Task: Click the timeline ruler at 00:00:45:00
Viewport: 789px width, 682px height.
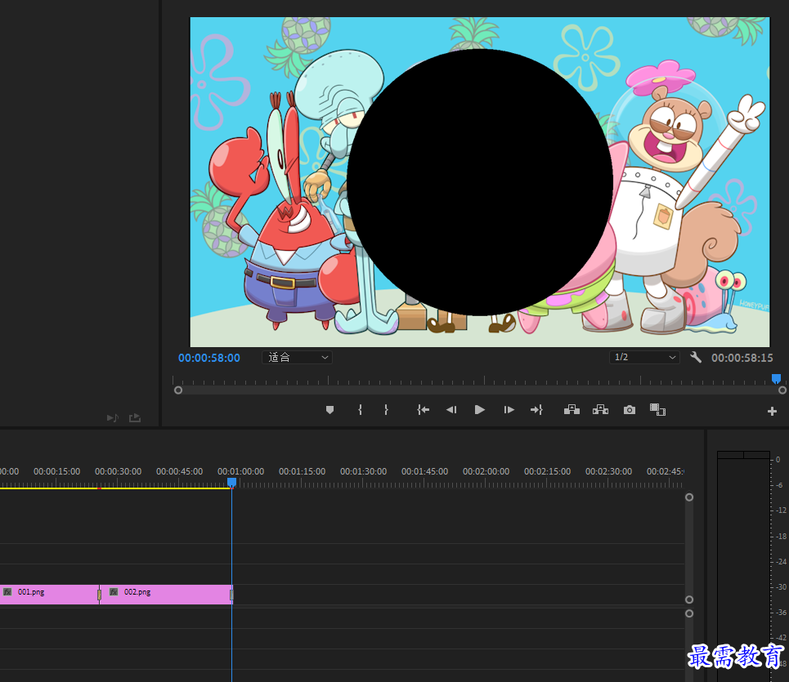Action: pyautogui.click(x=179, y=471)
